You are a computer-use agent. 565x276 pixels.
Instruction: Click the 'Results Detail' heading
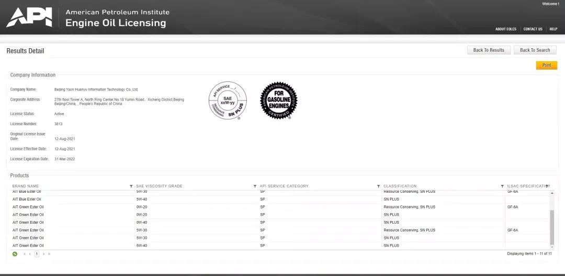click(x=25, y=51)
